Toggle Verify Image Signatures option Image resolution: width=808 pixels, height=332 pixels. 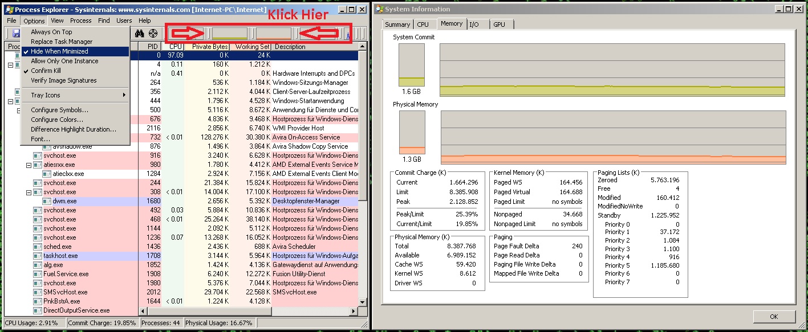tap(75, 80)
